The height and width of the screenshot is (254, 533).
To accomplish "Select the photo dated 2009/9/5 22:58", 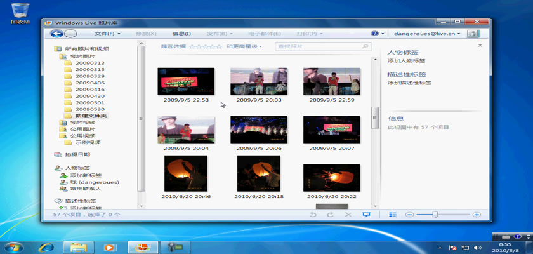I will click(x=186, y=81).
